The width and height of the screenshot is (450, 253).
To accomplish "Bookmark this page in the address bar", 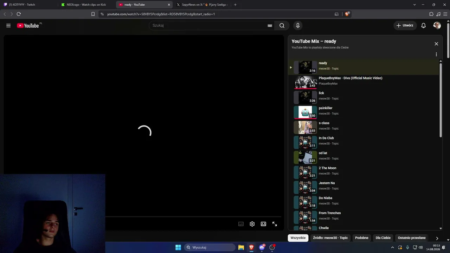I will click(93, 14).
